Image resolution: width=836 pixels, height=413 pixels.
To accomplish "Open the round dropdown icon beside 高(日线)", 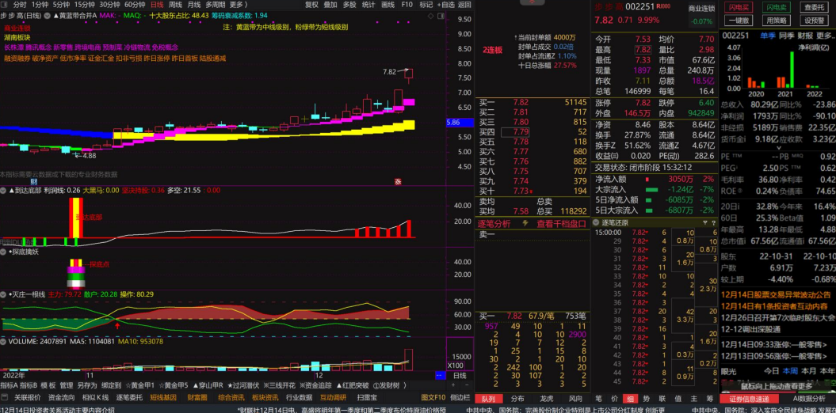I will click(x=46, y=16).
